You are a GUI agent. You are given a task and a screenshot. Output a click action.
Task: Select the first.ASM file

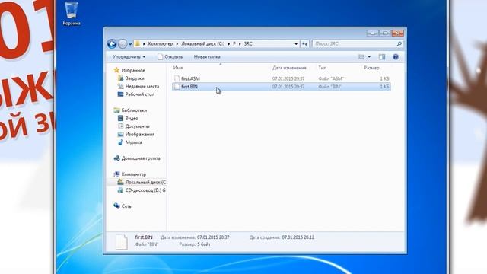[282, 78]
